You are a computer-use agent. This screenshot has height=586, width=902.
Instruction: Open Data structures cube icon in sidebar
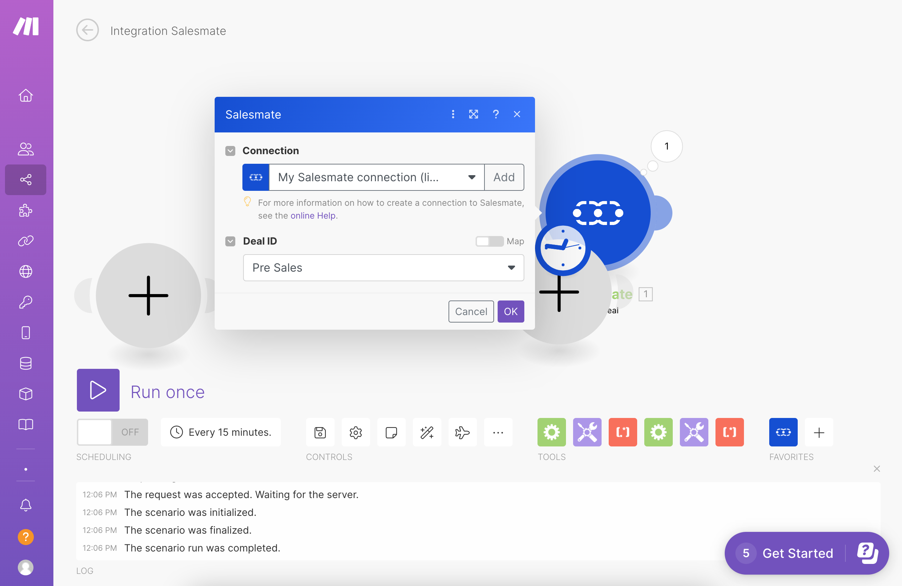click(26, 394)
